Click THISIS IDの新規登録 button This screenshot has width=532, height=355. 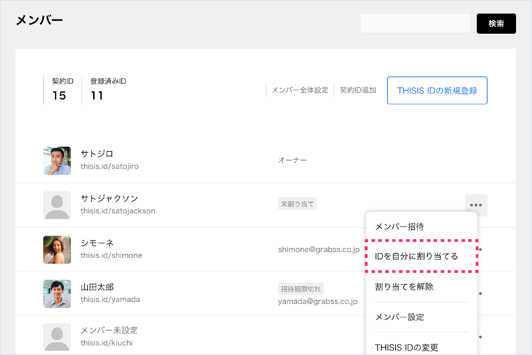point(437,91)
